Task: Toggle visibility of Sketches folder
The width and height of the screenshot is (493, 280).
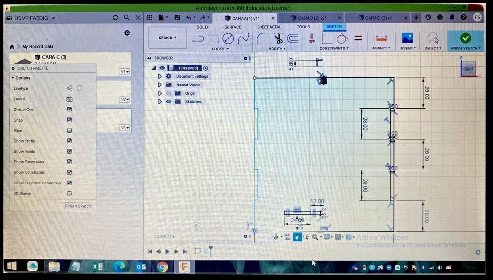Action: point(169,102)
